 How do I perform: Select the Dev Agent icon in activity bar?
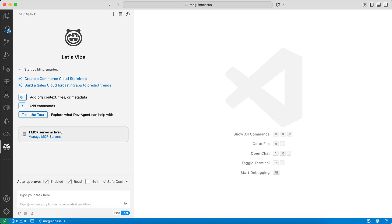[6, 147]
